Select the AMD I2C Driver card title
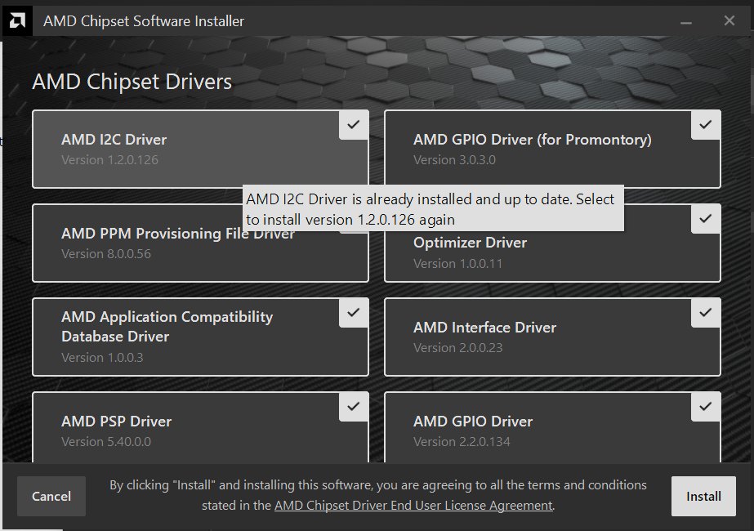The width and height of the screenshot is (754, 531). tap(114, 140)
